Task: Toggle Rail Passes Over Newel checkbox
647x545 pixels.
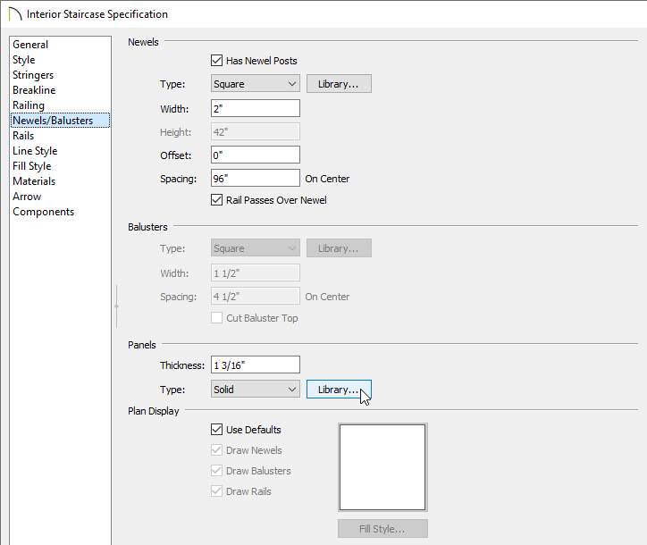Action: [216, 200]
